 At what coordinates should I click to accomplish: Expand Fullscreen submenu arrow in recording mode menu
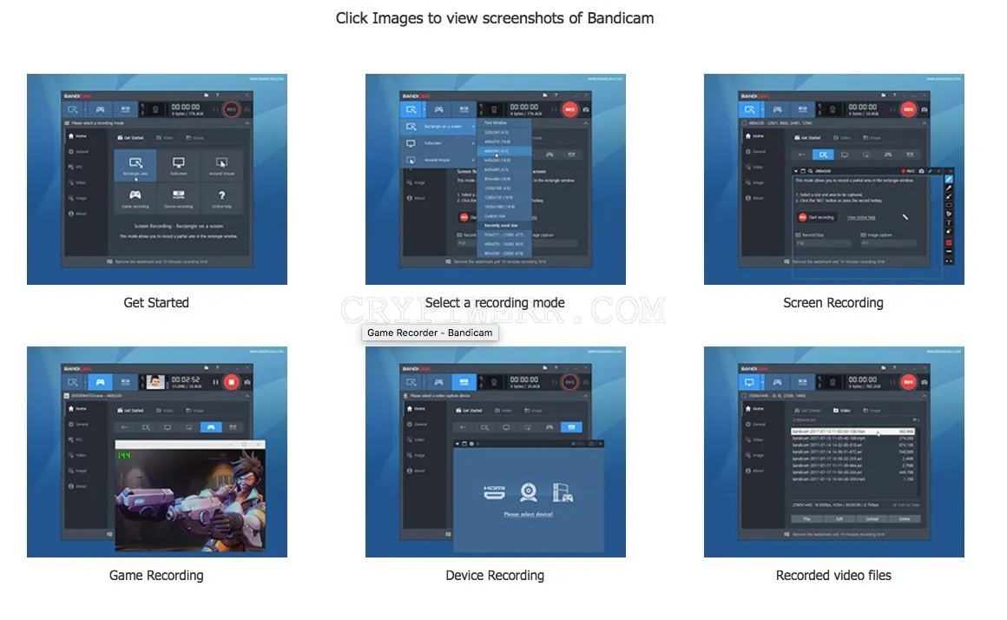coord(473,143)
